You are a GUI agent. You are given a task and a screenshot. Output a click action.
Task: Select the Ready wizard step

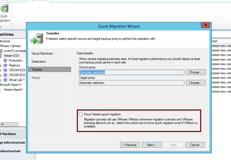point(36,78)
